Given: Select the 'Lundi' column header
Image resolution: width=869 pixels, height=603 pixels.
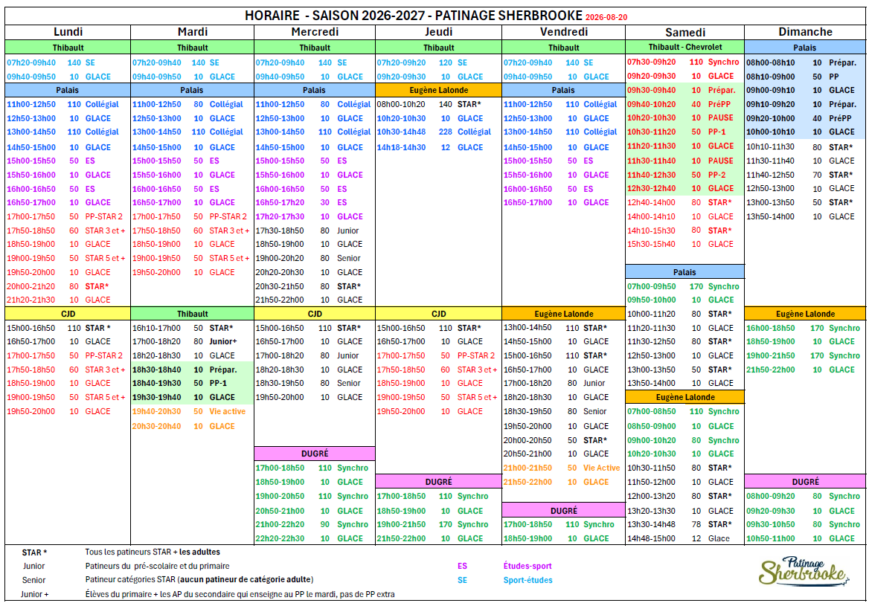Looking at the screenshot, I should coord(68,32).
